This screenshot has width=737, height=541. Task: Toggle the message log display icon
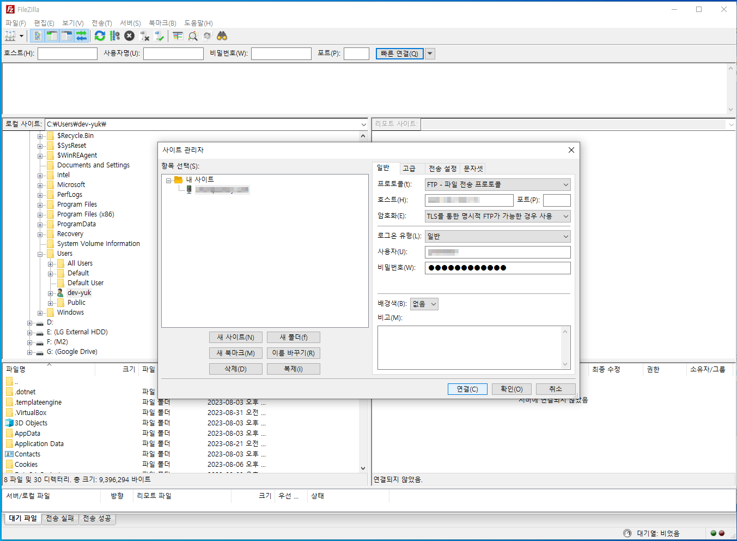pyautogui.click(x=37, y=36)
